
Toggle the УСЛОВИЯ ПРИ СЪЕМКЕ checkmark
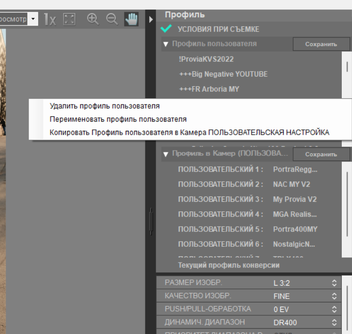click(x=166, y=29)
